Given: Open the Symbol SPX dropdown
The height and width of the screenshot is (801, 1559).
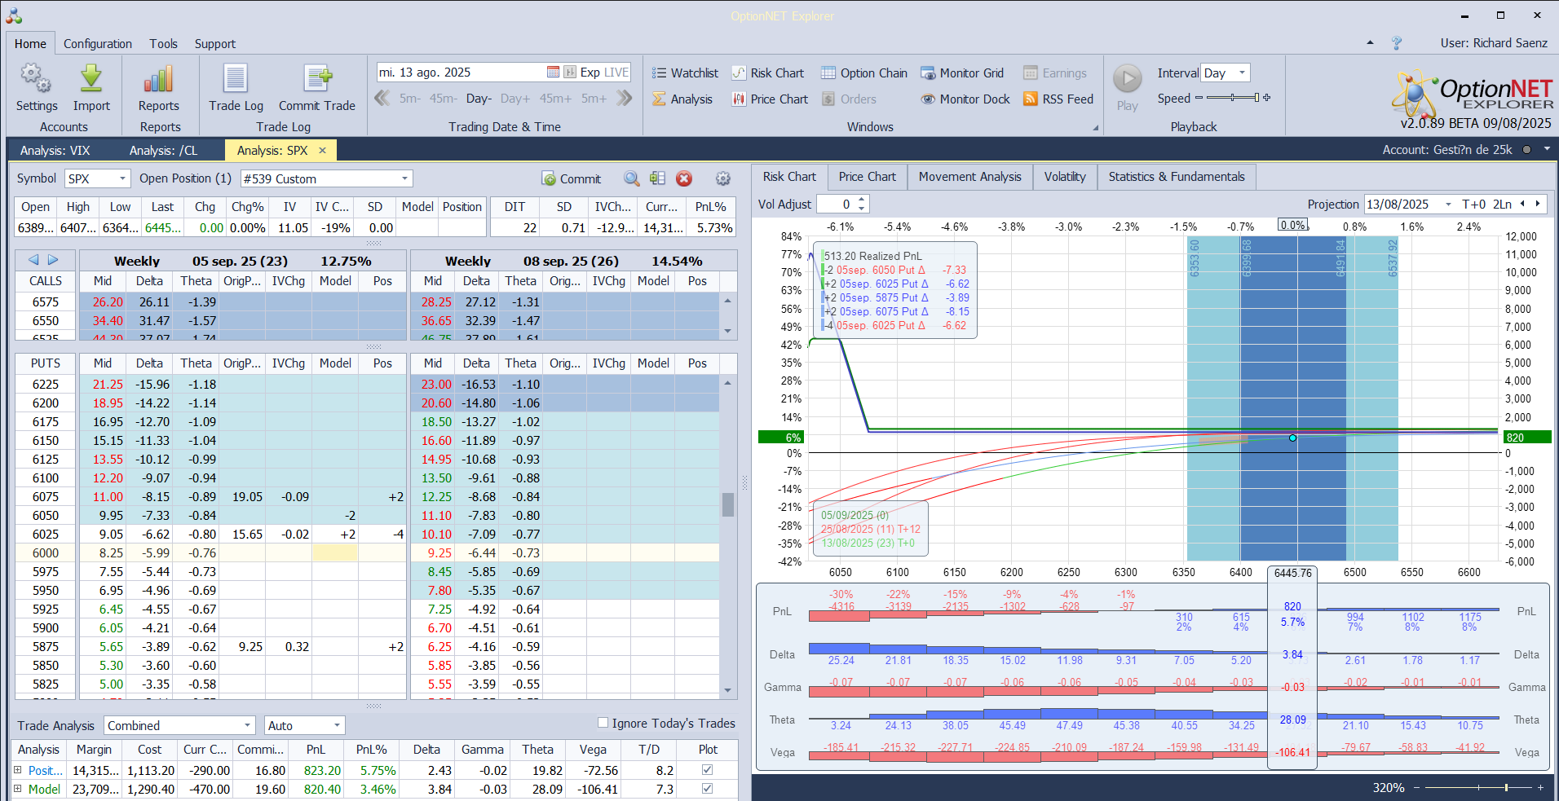Looking at the screenshot, I should coord(122,178).
